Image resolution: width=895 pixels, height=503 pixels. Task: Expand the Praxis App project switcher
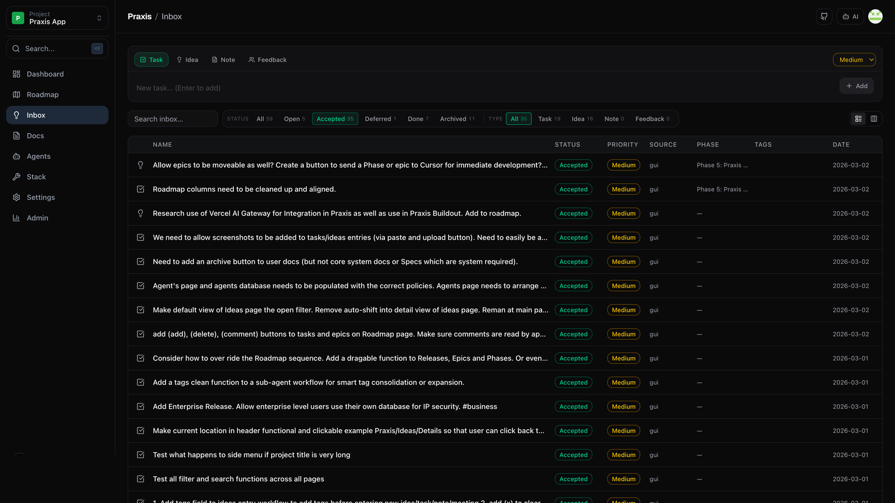56,17
